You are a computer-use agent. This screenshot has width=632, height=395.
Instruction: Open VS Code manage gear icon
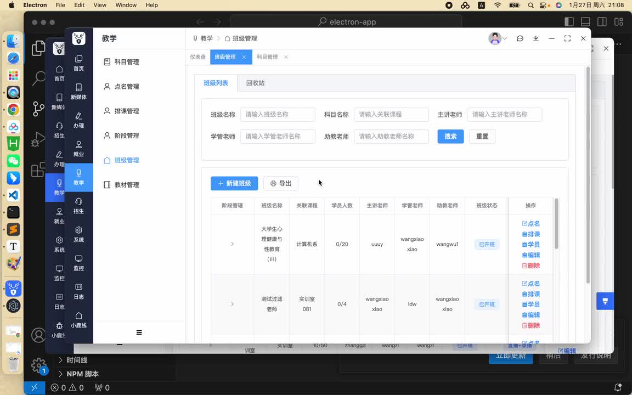click(x=39, y=365)
